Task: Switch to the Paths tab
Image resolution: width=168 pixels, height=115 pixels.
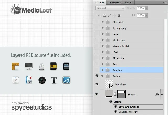Action: point(129,2)
